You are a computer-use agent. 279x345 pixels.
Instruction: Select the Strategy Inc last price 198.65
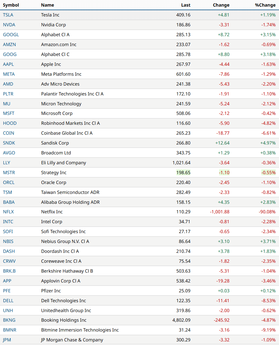point(183,172)
